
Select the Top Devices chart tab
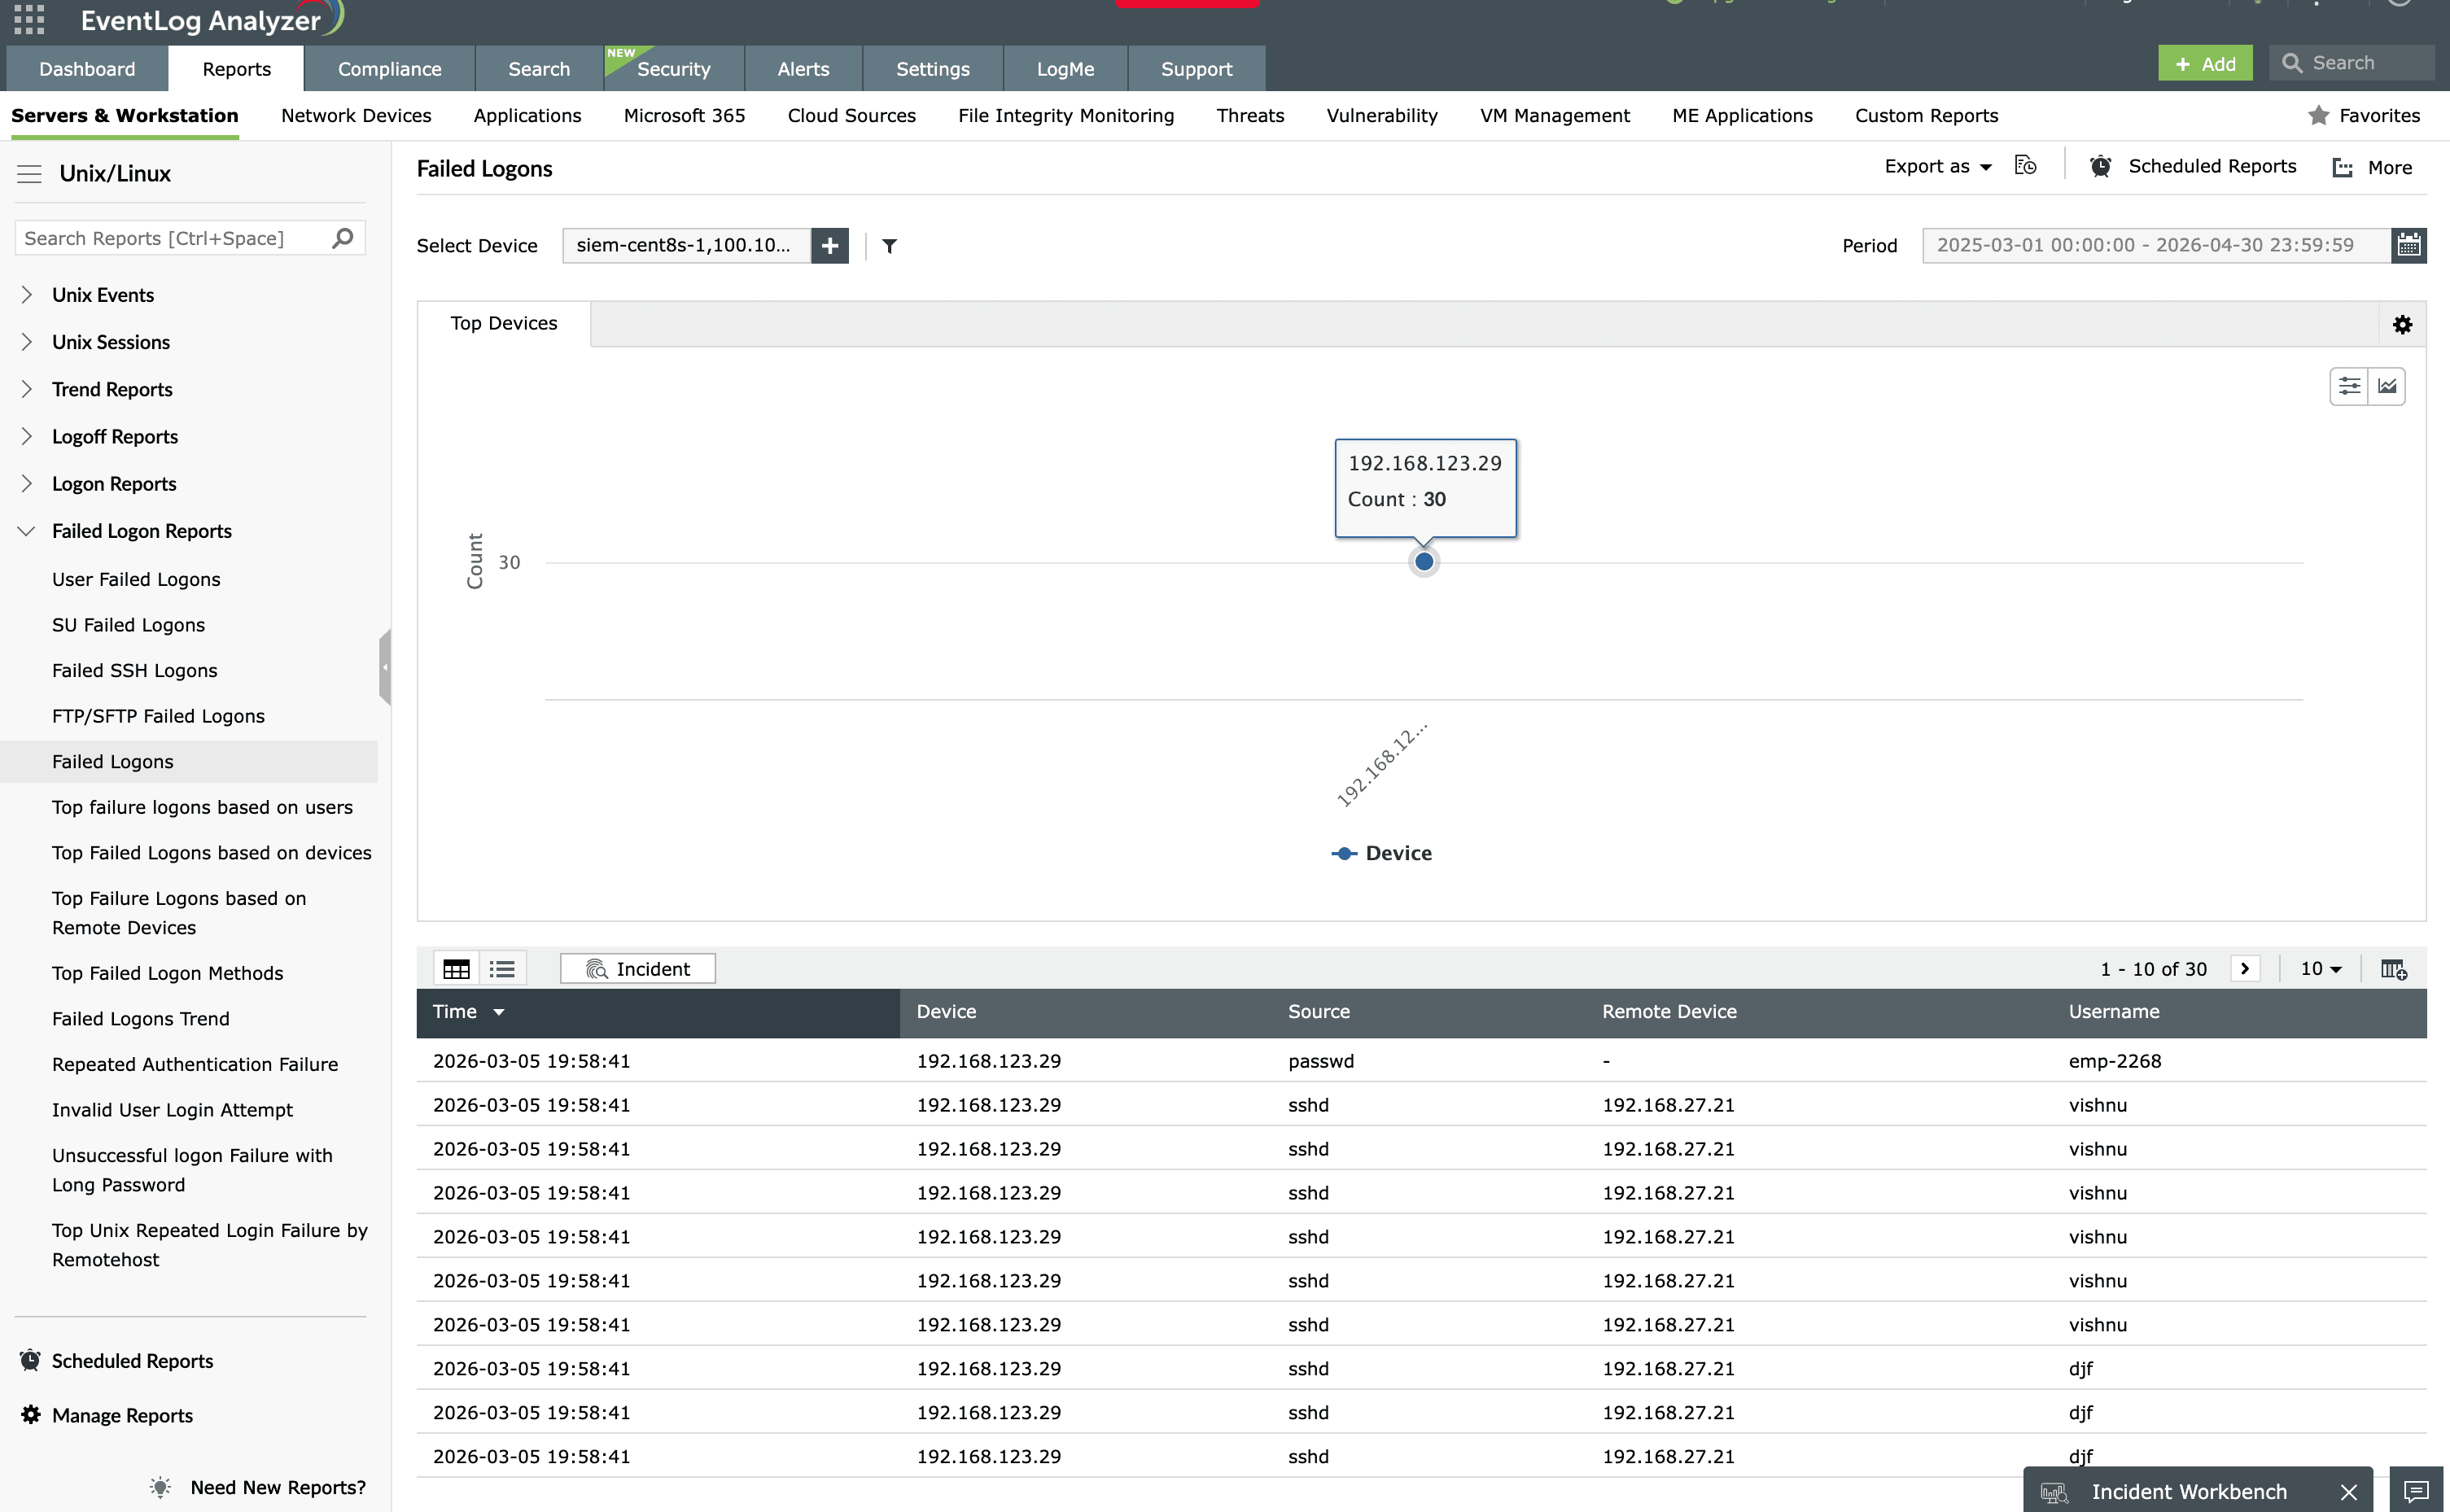pos(504,324)
